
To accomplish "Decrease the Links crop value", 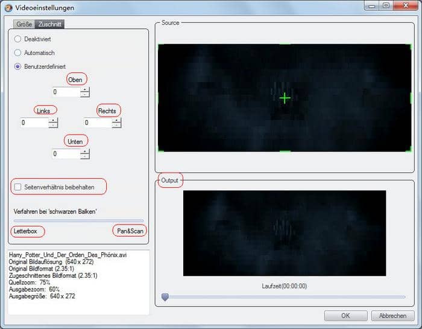I will tap(53, 125).
